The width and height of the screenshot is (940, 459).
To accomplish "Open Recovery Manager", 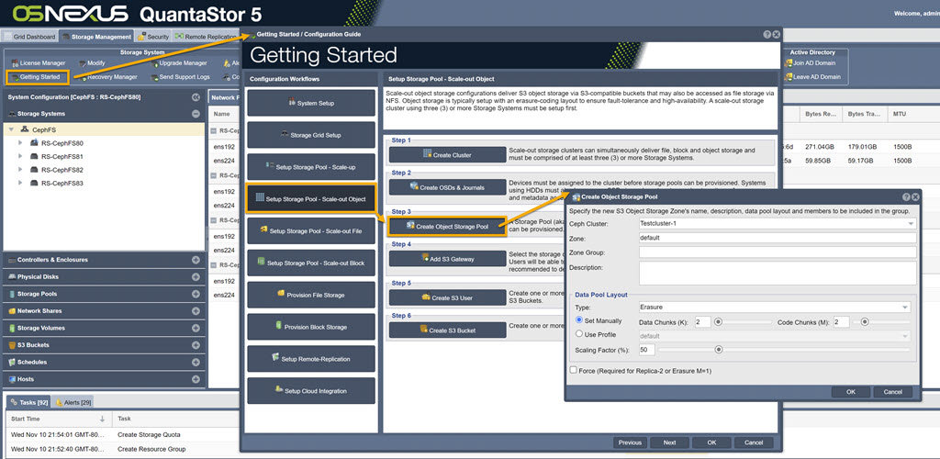I will pos(107,77).
